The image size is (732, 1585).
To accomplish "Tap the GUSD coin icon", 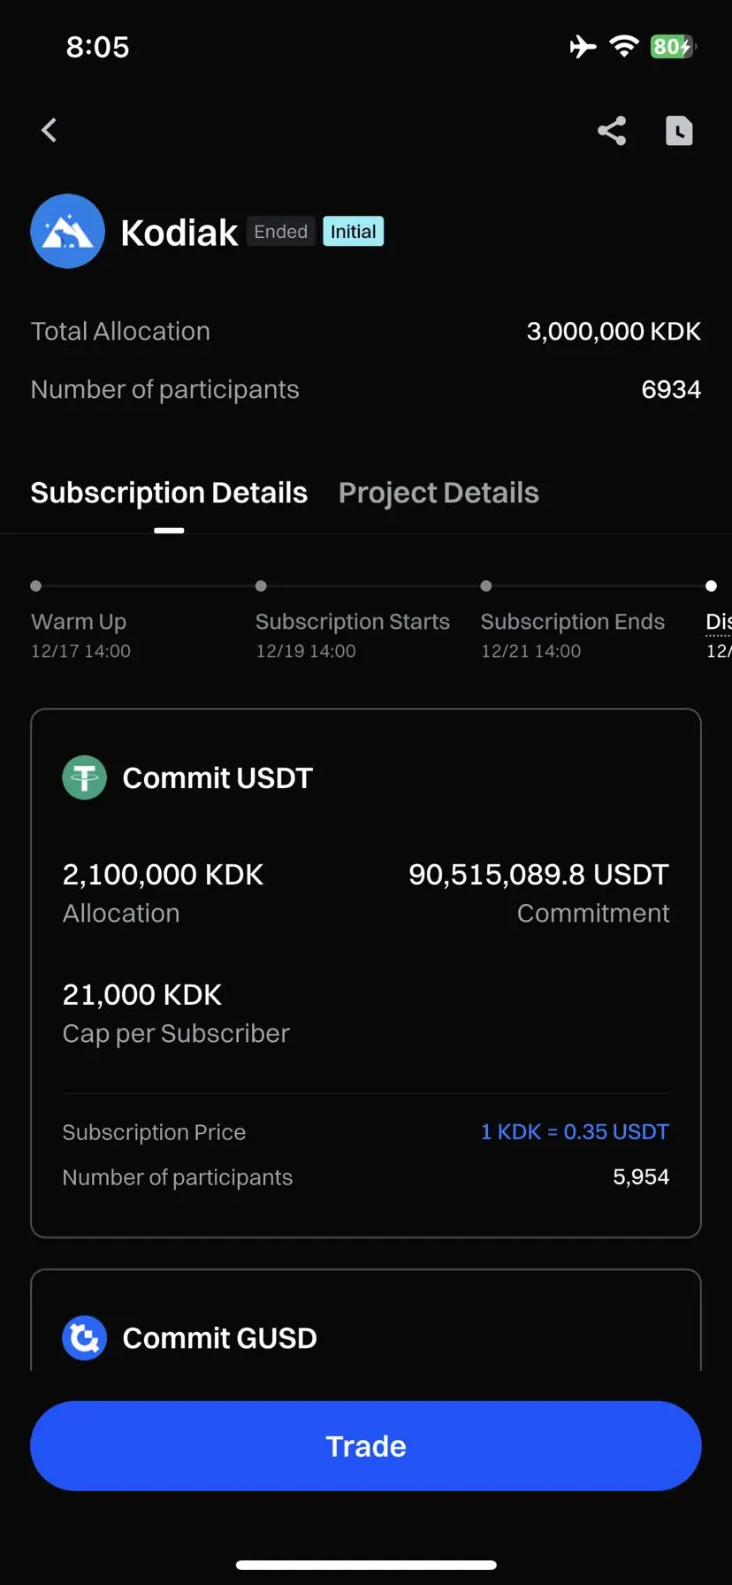I will [x=85, y=1338].
